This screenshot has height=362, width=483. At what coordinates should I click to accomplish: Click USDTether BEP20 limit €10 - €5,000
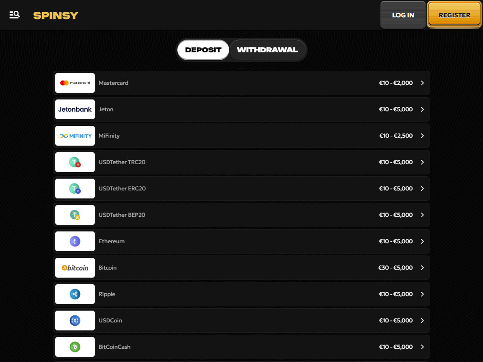click(396, 215)
